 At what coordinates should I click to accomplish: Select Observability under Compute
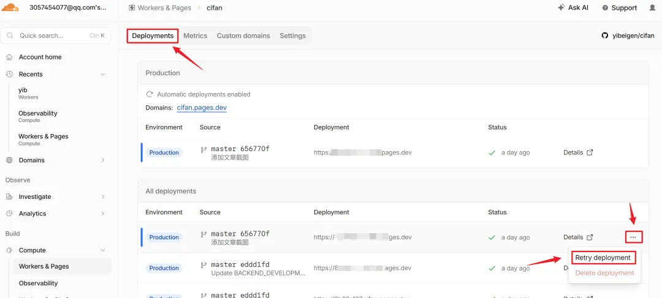click(38, 283)
